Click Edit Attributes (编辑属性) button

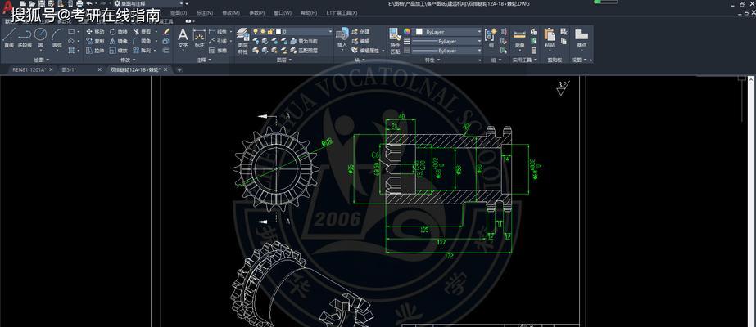366,50
